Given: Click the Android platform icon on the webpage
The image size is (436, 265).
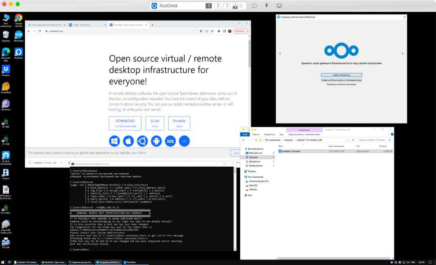Looking at the screenshot, I should (x=156, y=141).
